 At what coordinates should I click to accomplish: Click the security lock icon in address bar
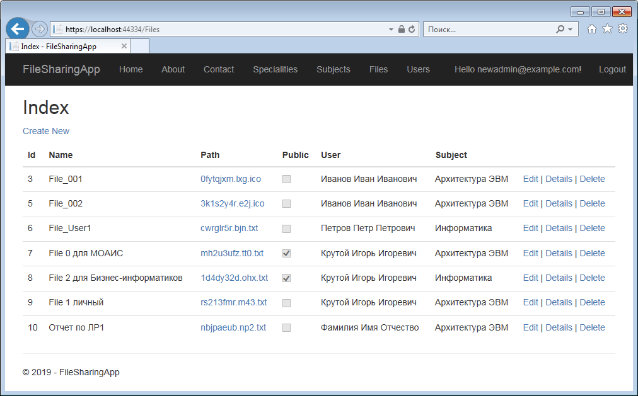coord(402,28)
